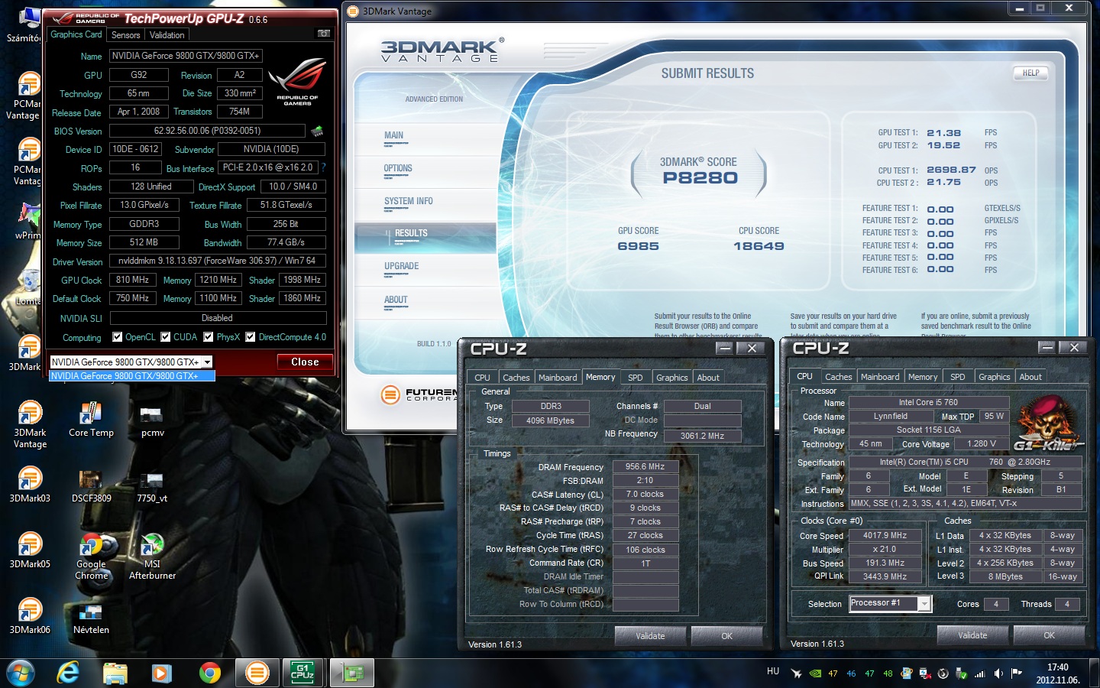Open the Mainboard tab in right CPU-Z window
This screenshot has width=1100, height=688.
(x=880, y=377)
